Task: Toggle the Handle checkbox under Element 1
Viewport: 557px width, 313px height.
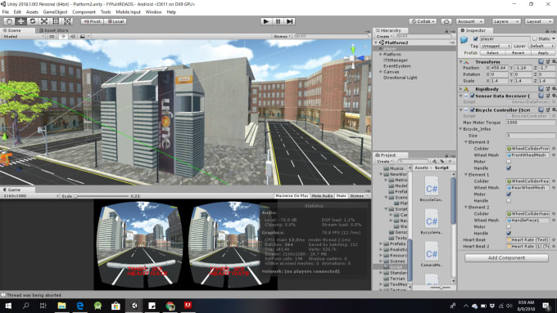Action: click(509, 201)
